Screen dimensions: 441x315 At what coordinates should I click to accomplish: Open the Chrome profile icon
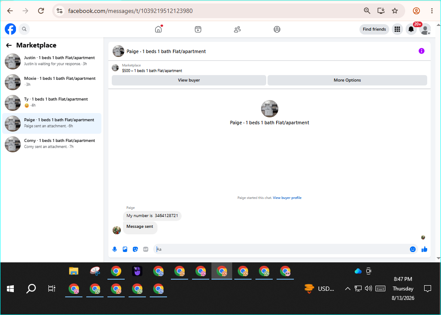(416, 11)
